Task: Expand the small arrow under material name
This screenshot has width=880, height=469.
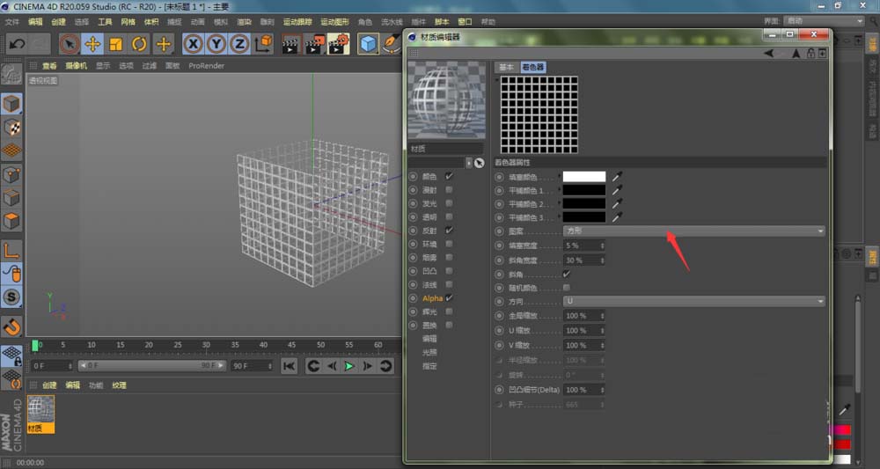Action: tap(469, 163)
